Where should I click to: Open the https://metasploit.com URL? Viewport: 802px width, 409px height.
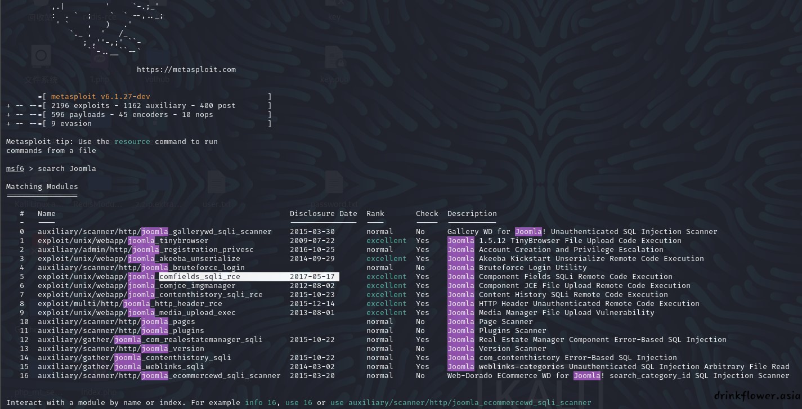186,70
